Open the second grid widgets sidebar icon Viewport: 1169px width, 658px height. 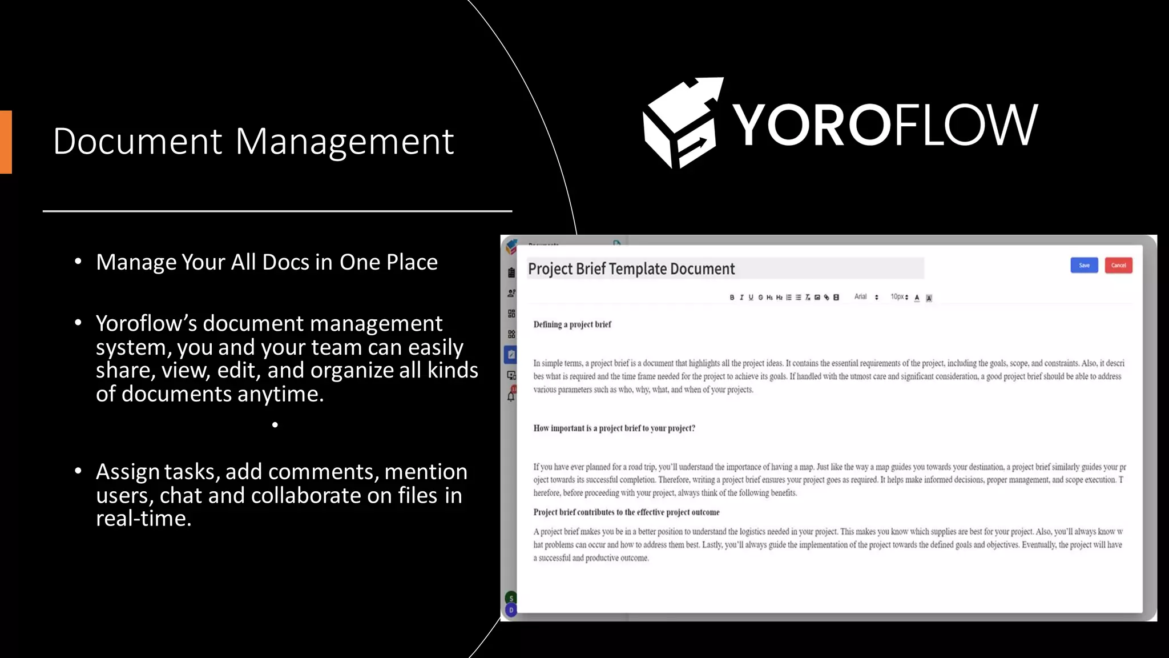click(x=511, y=334)
